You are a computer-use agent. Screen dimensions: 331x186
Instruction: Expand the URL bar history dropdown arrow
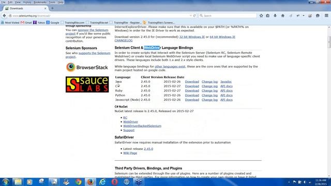(190, 16)
